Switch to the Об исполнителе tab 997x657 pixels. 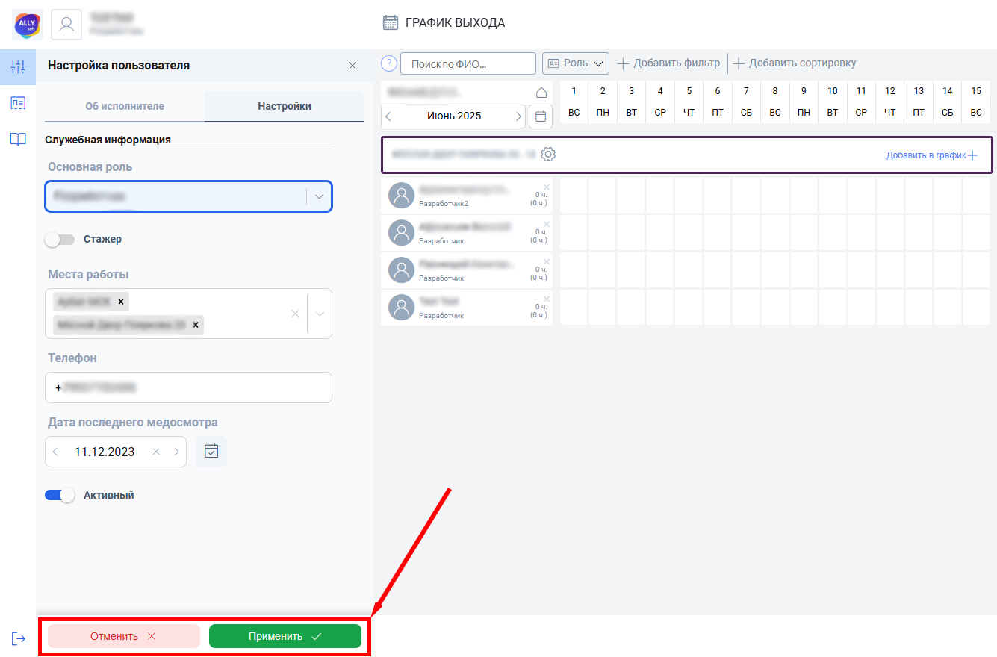coord(125,106)
